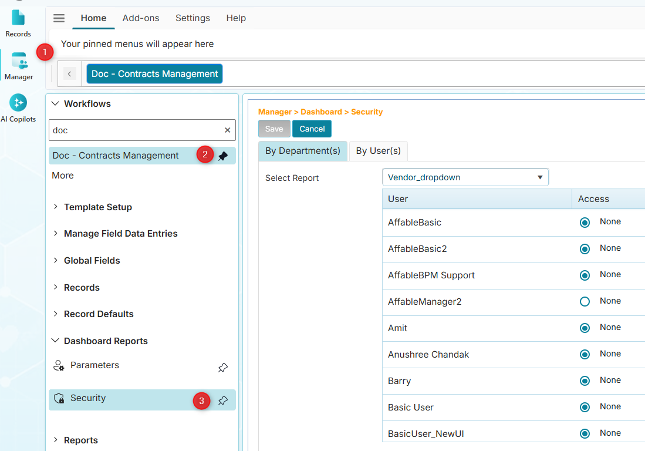The width and height of the screenshot is (645, 451).
Task: Clear the workflow search text
Action: (x=227, y=130)
